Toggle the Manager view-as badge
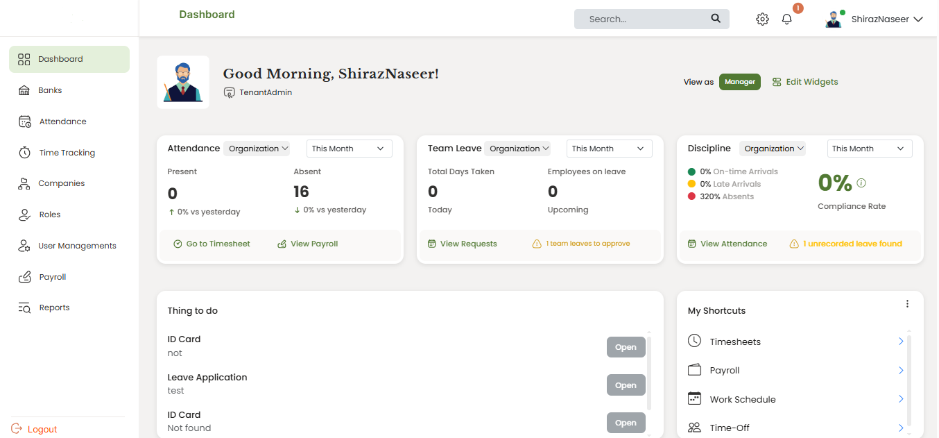Screen dimensions: 939x438 739,82
